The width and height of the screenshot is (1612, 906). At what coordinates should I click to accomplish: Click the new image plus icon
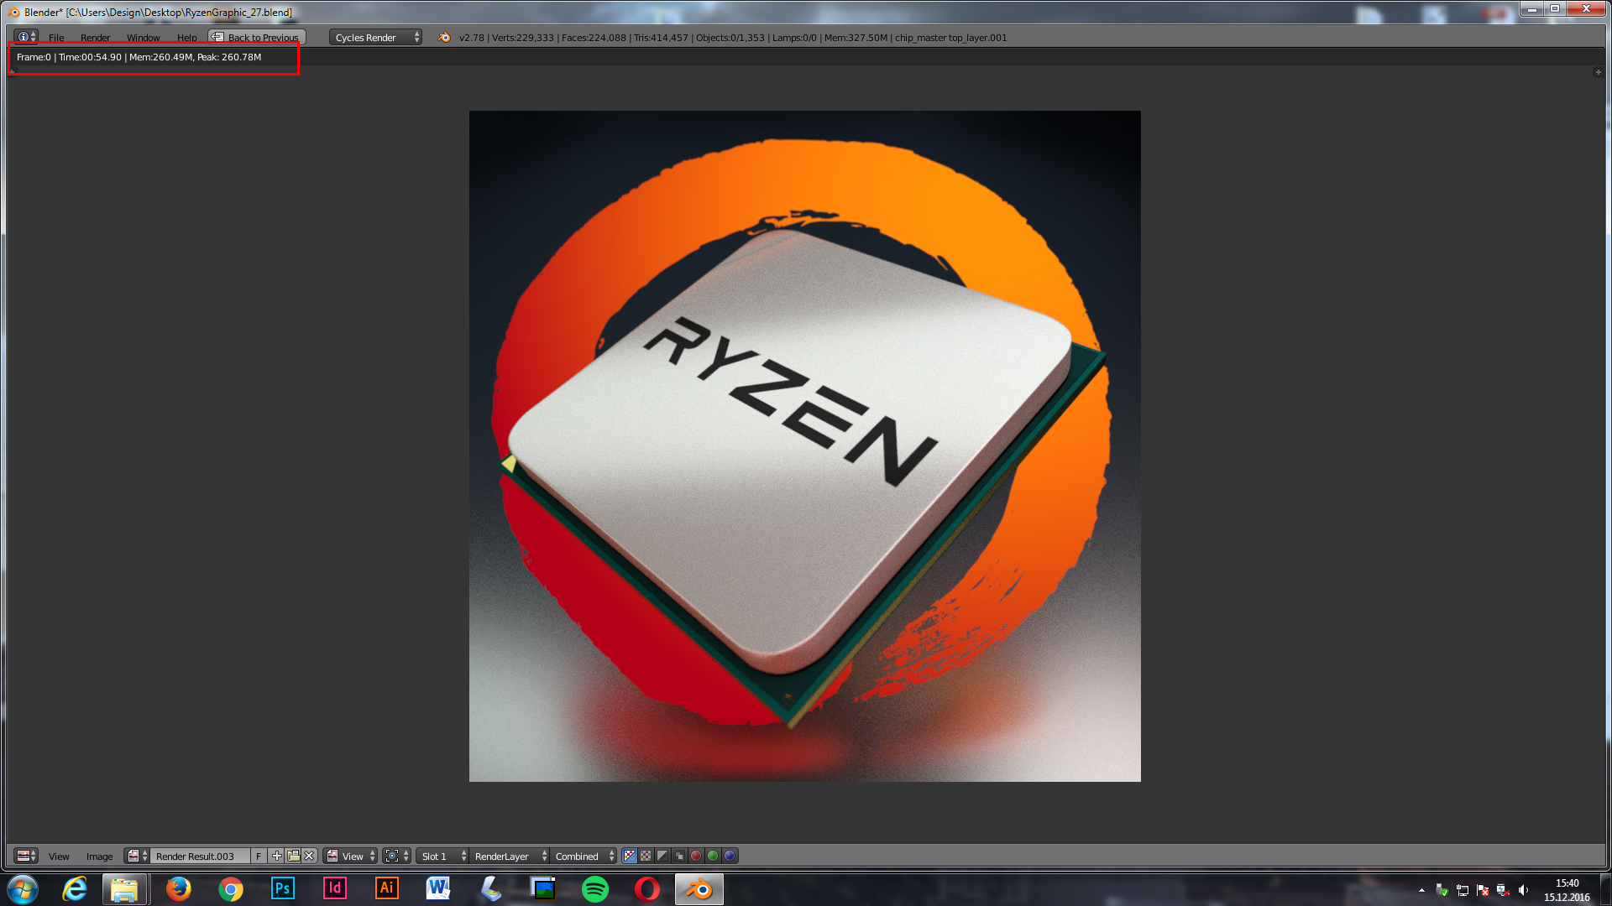276,856
